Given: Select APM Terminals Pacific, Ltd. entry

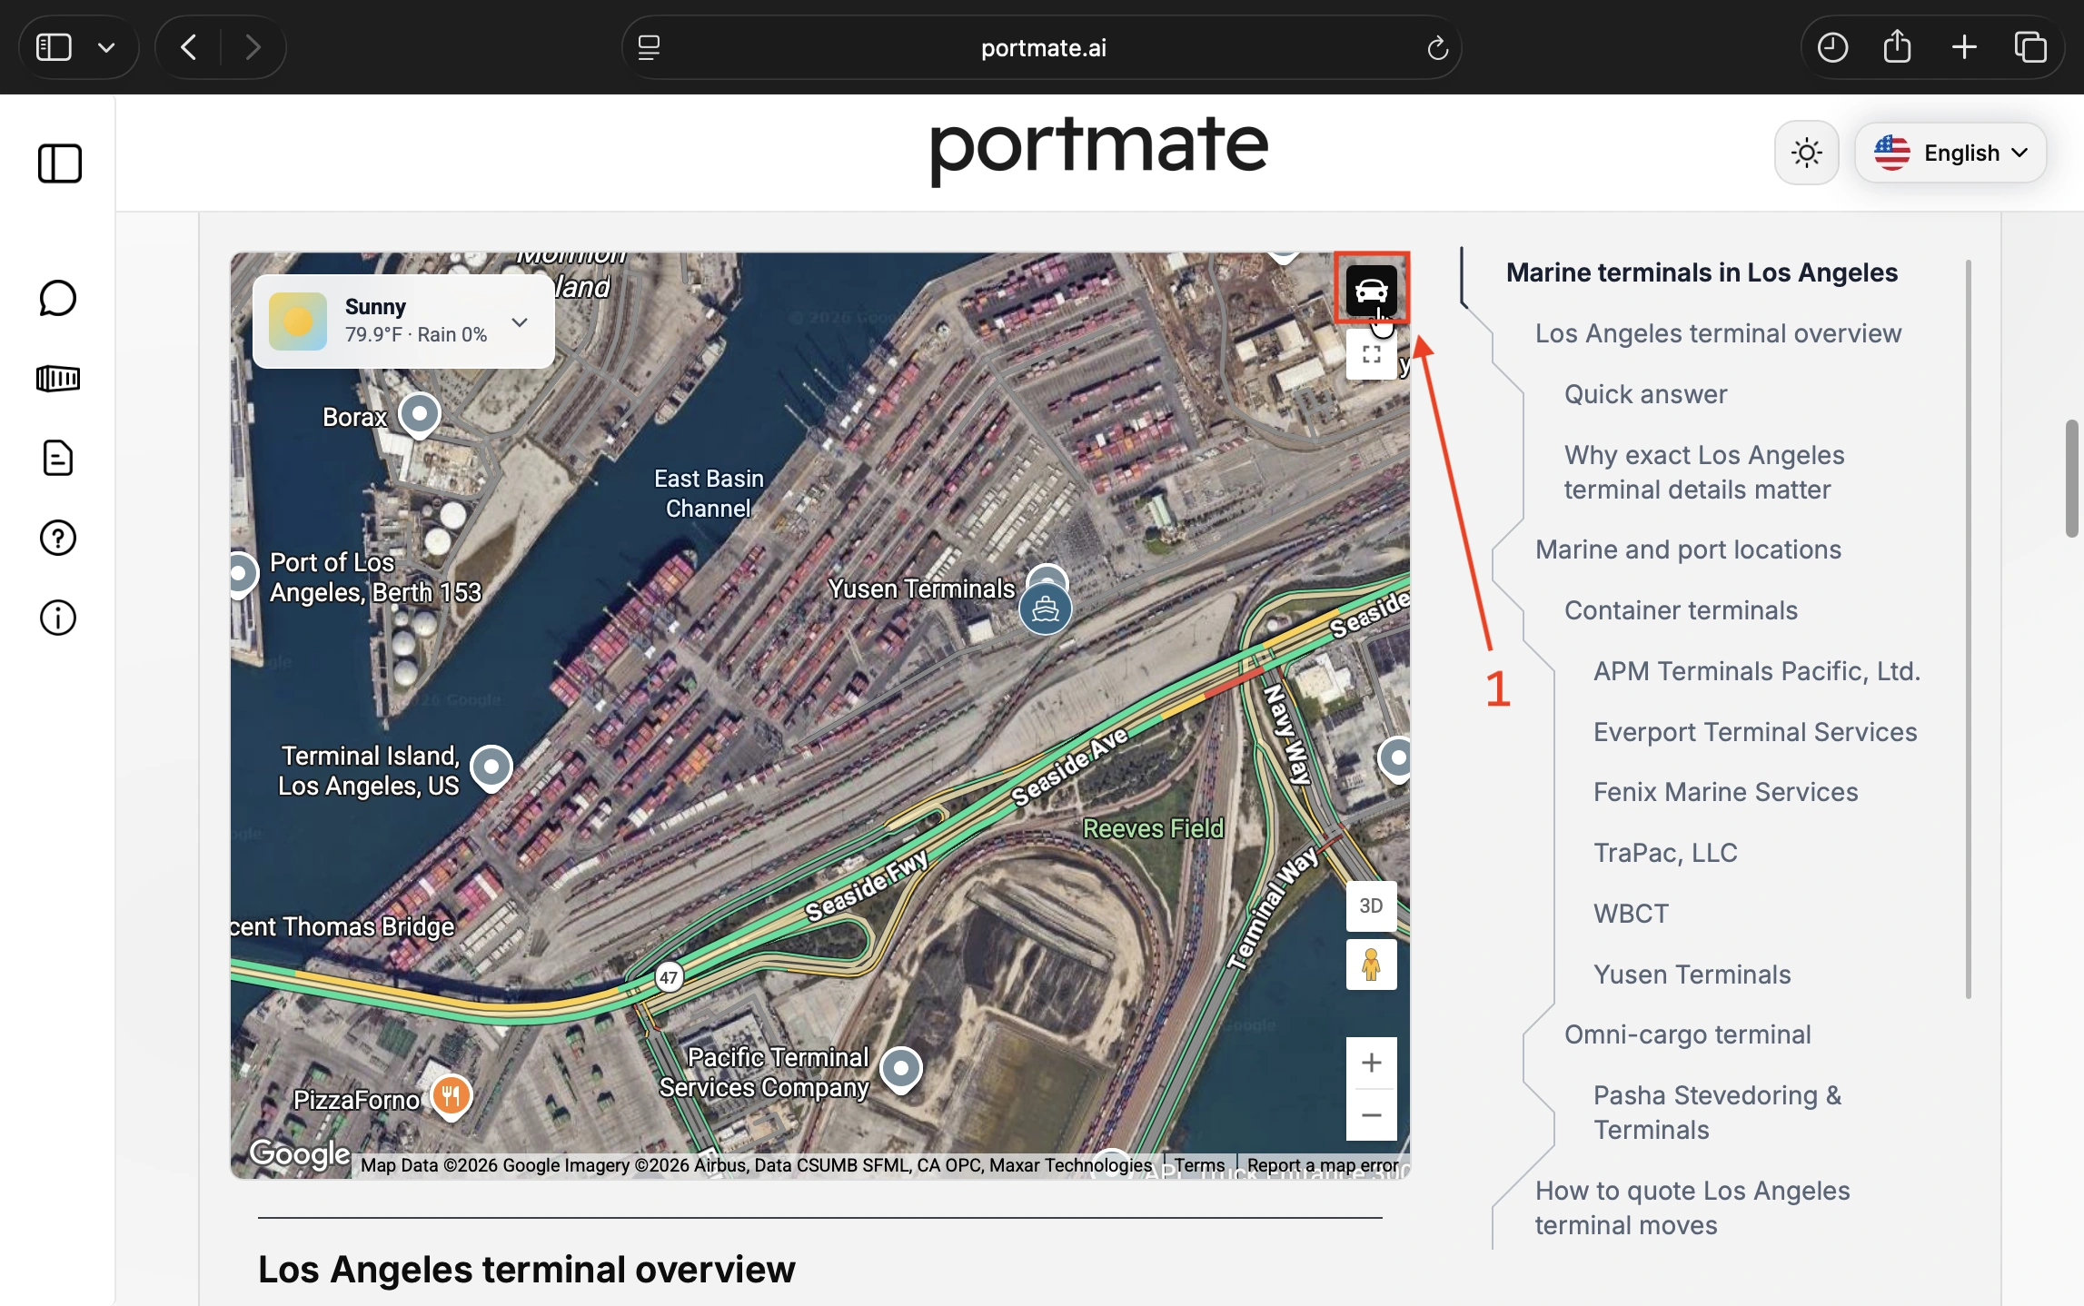Looking at the screenshot, I should [1757, 671].
